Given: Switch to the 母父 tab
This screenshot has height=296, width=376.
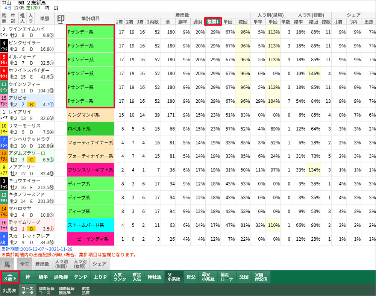Looking at the screenshot, I should coord(191,277).
